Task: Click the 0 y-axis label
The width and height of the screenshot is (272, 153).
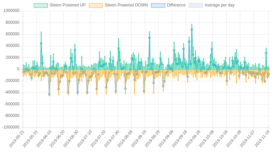Action: [x=18, y=69]
